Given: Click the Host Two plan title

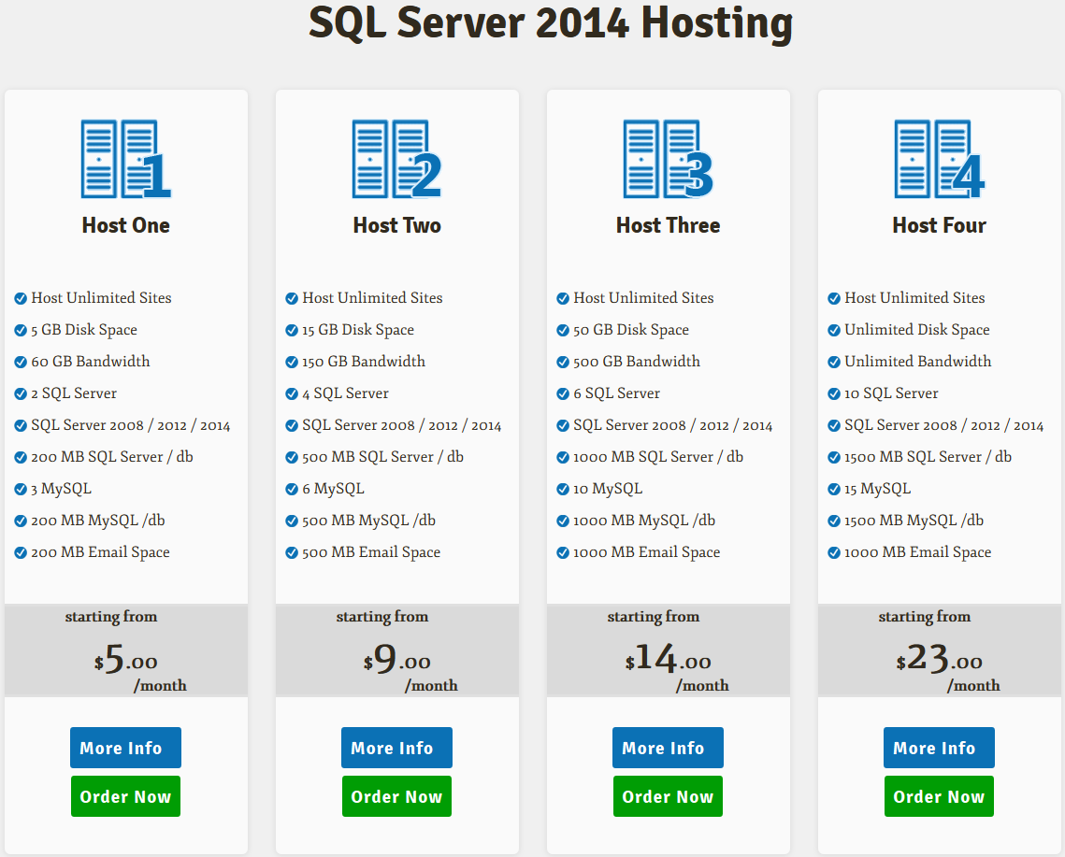Looking at the screenshot, I should 396,225.
